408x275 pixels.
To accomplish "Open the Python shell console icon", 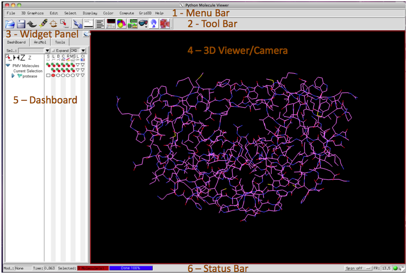I will 89,24.
